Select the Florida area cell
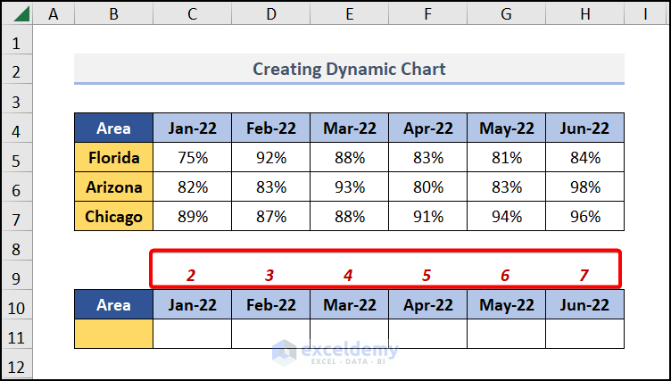The width and height of the screenshot is (671, 381). (113, 158)
